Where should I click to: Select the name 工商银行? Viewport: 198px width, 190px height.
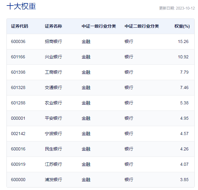[53, 72]
